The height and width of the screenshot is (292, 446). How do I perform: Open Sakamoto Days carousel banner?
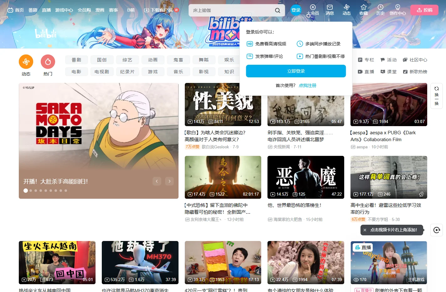[x=99, y=141]
